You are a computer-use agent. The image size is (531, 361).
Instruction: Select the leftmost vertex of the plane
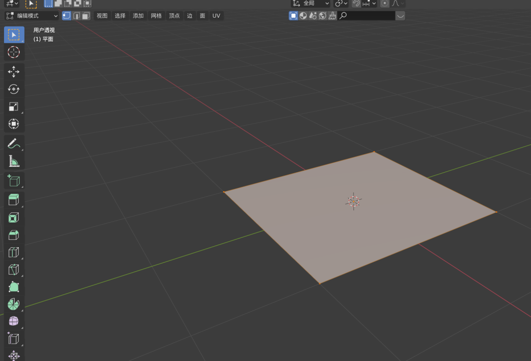coord(224,192)
